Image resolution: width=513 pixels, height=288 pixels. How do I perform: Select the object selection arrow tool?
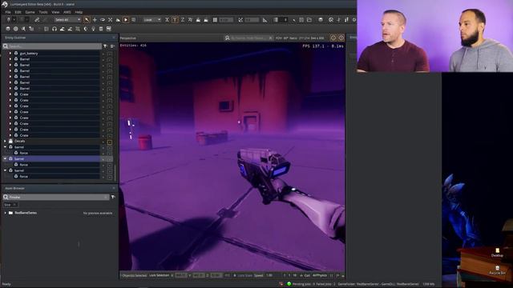click(87, 20)
